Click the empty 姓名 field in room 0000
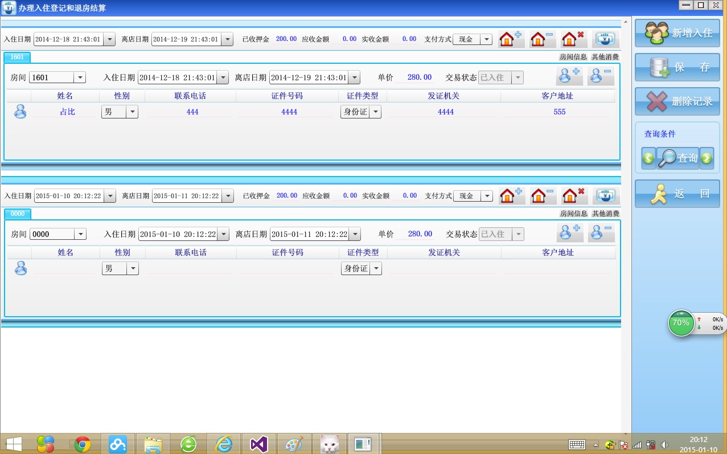The image size is (727, 454). 65,268
